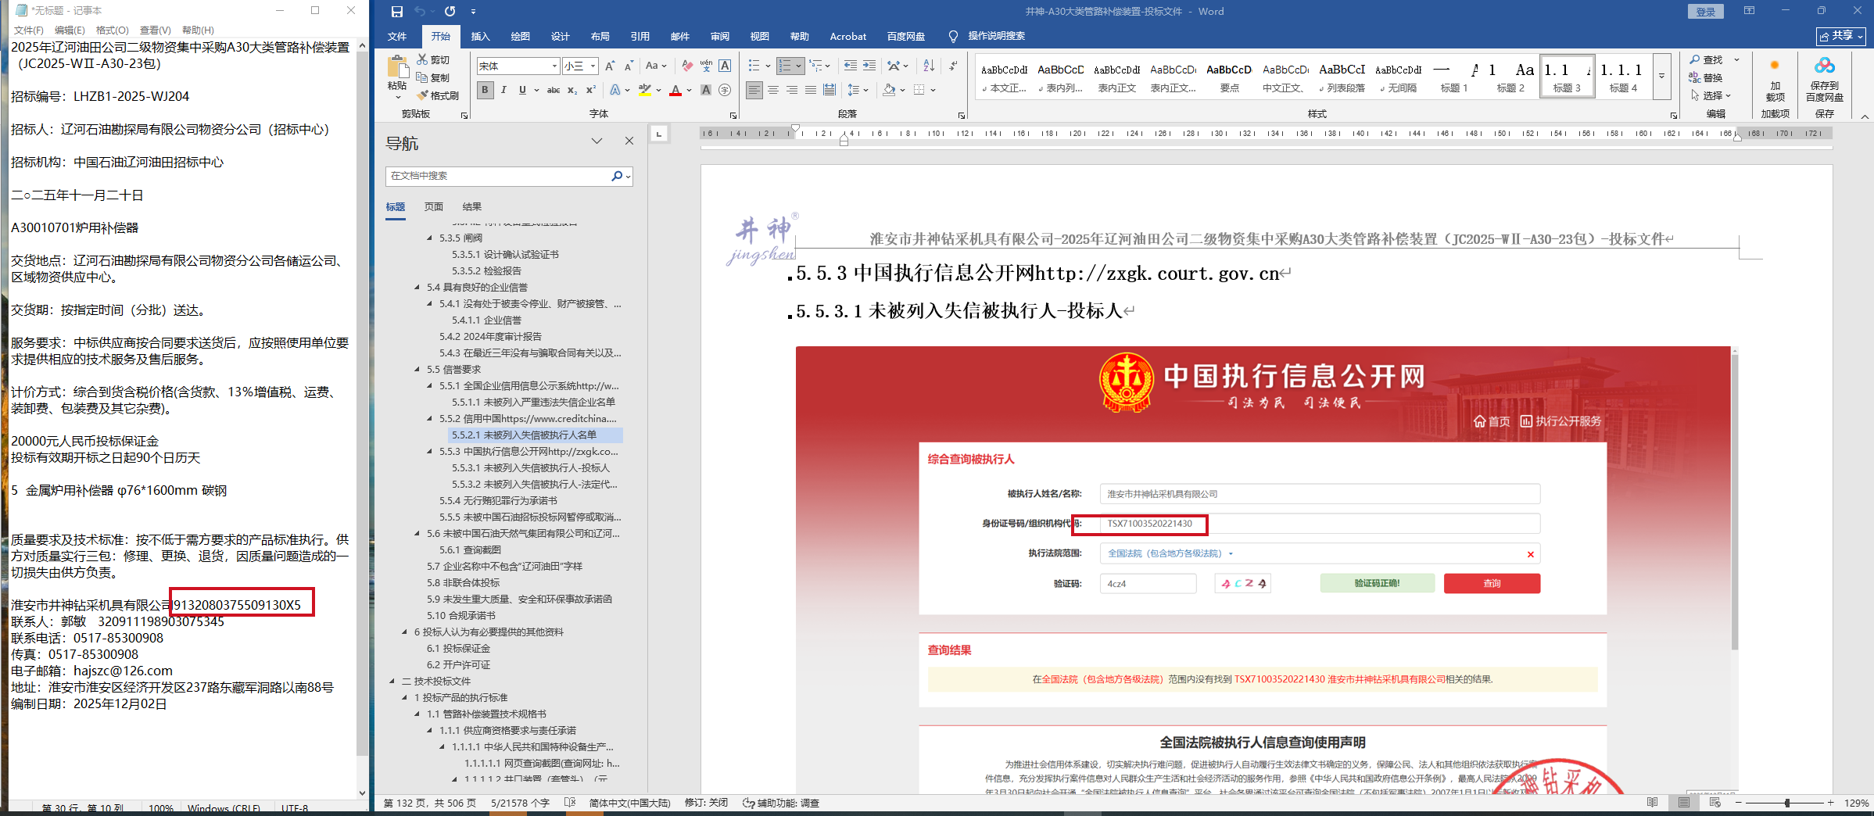Viewport: 1874px width, 816px height.
Task: Open the 格式(O) menu in Notepad
Action: click(112, 30)
